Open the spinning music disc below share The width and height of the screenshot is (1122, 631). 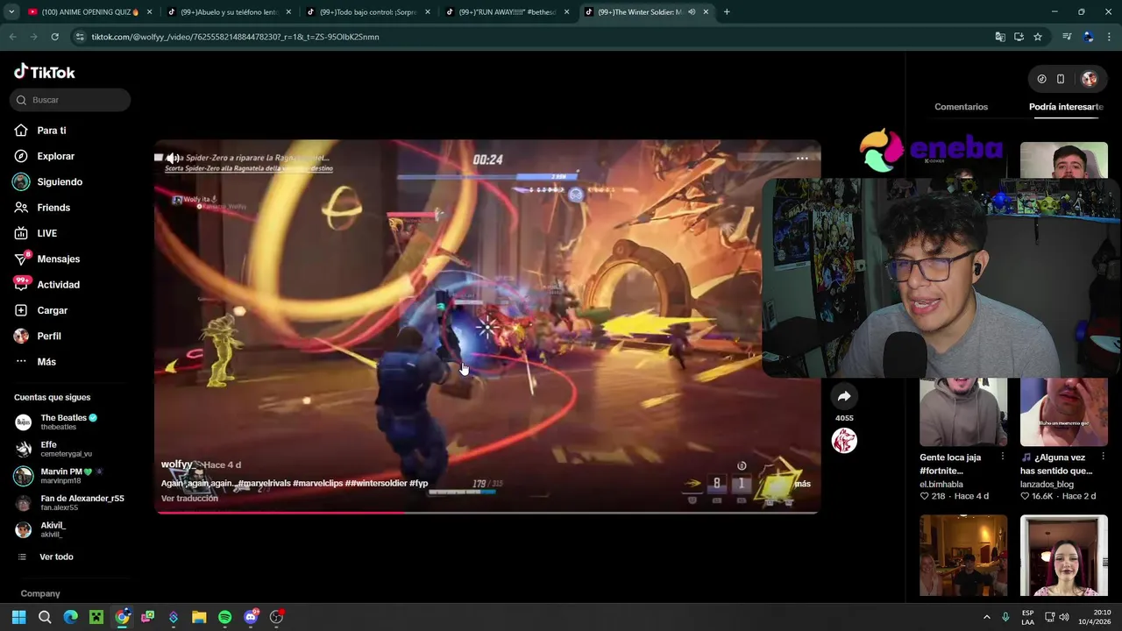coord(844,441)
